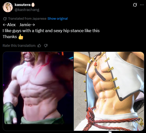Click the translation icon beside "Translated from Japanese"
Viewport: 146px width, 133px height.
[x=5, y=19]
